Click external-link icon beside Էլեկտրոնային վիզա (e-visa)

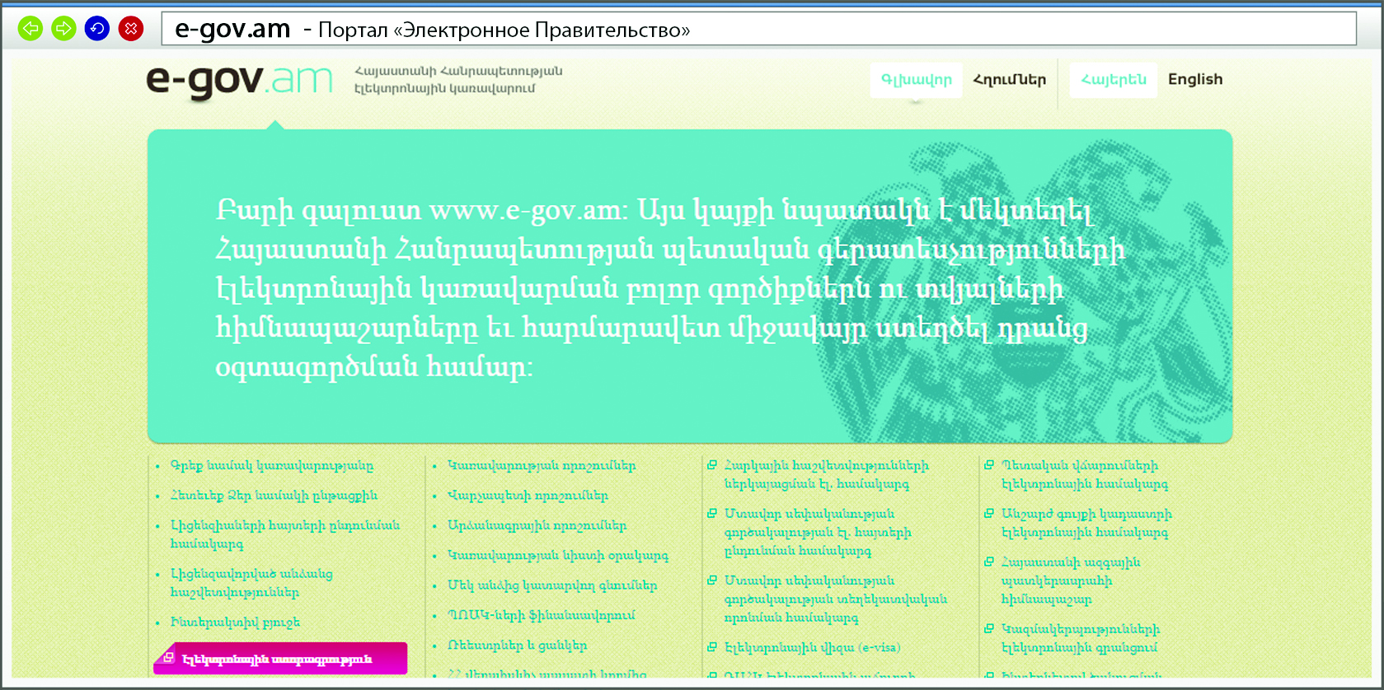click(x=712, y=647)
